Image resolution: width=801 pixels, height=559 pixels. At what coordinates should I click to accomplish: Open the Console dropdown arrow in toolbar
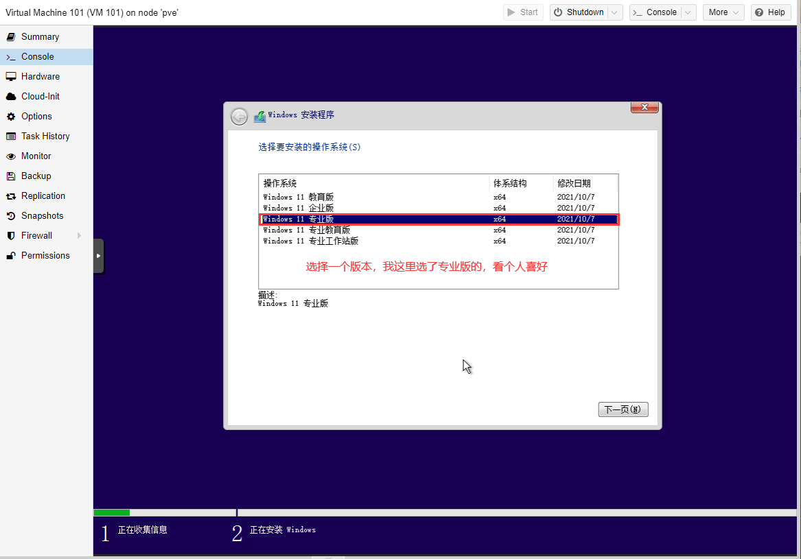[x=688, y=12]
